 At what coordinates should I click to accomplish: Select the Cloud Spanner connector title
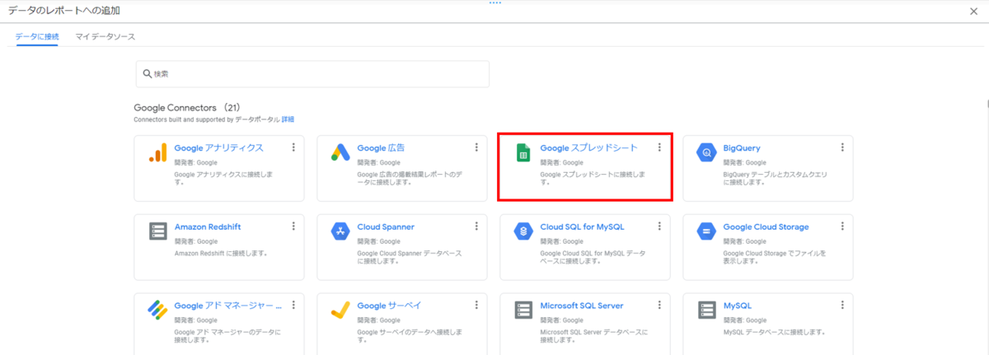(386, 227)
